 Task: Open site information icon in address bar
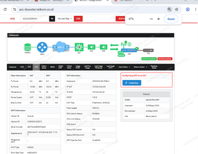(x=15, y=9)
